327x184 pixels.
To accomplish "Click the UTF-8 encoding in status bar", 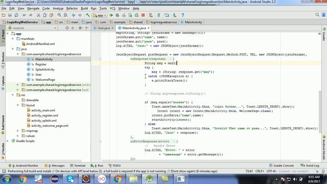I will [271, 171].
